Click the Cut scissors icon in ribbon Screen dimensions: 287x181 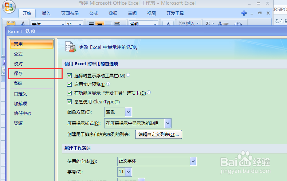pyautogui.click(x=23, y=23)
